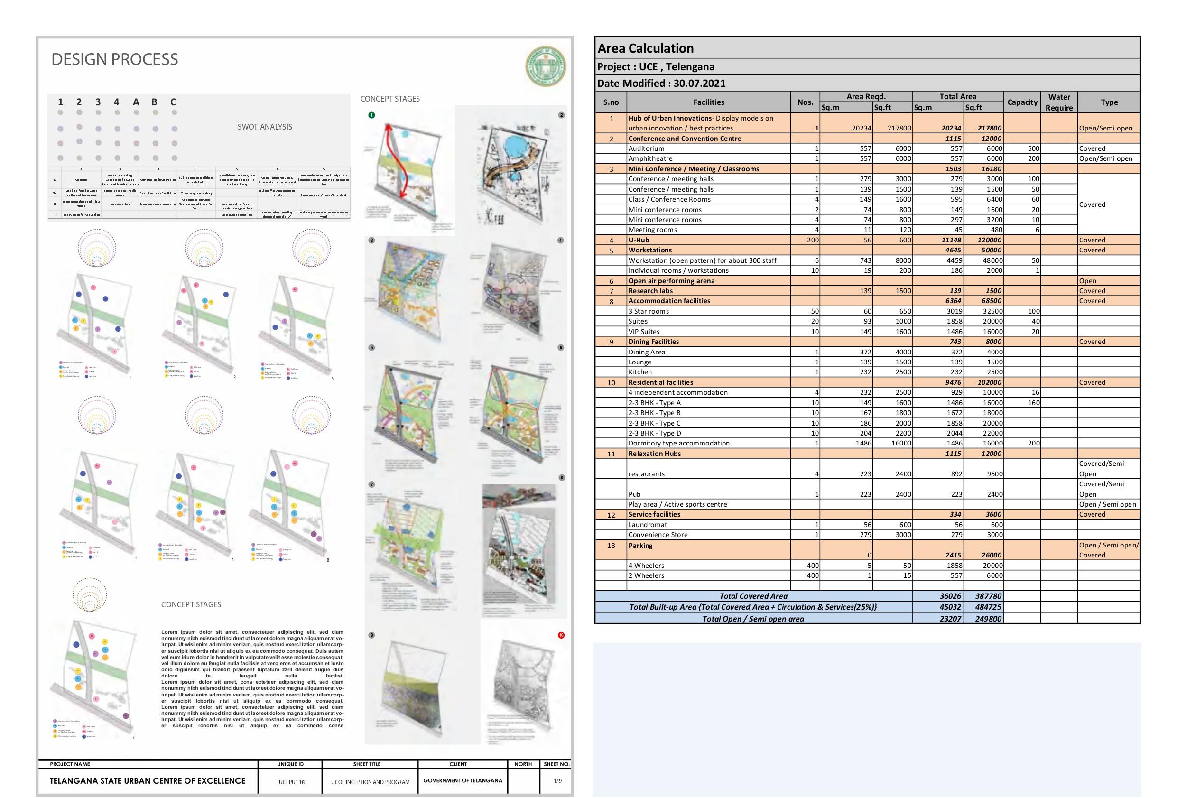Click the 'Total Area' column header
The width and height of the screenshot is (1177, 798).
coord(958,97)
